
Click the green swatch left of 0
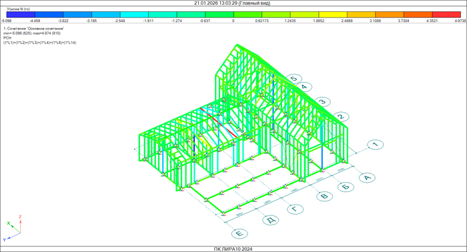tap(219, 14)
